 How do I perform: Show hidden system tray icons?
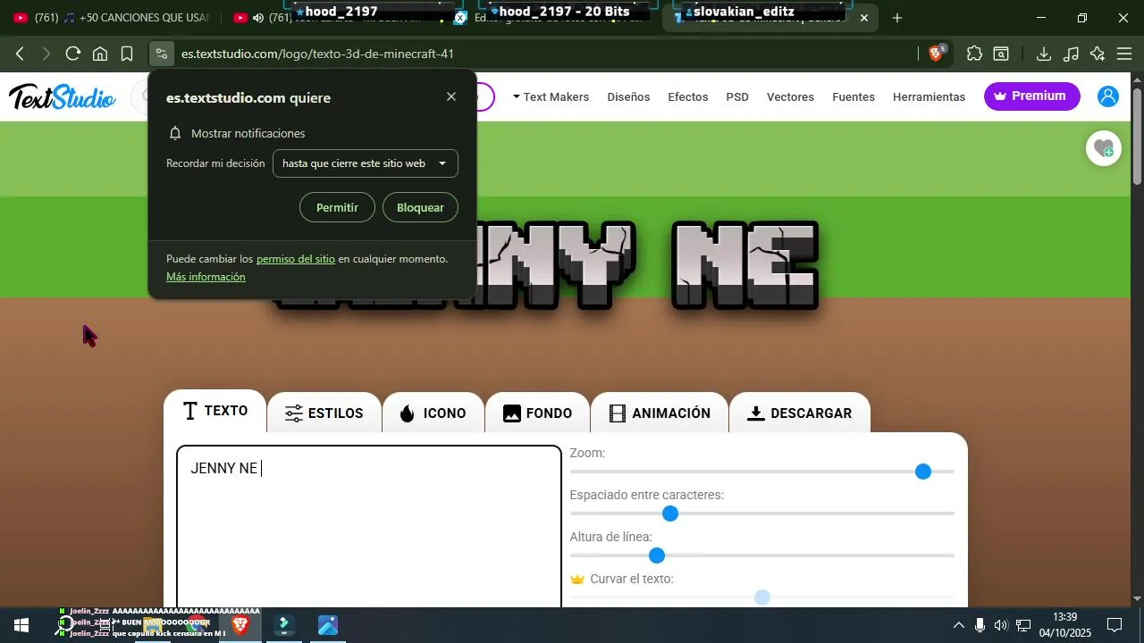pos(959,625)
